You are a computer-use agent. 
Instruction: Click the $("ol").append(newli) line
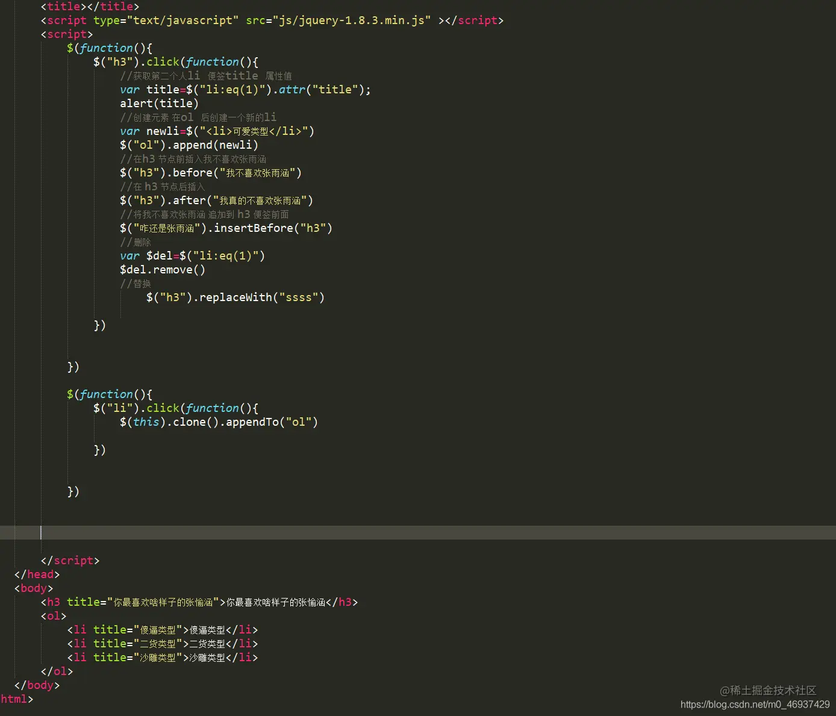(189, 145)
